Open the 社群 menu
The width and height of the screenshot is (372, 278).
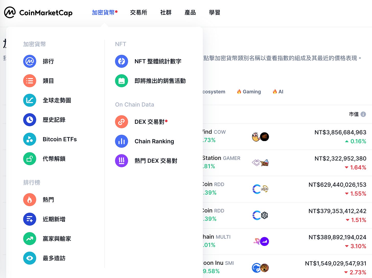tap(166, 12)
